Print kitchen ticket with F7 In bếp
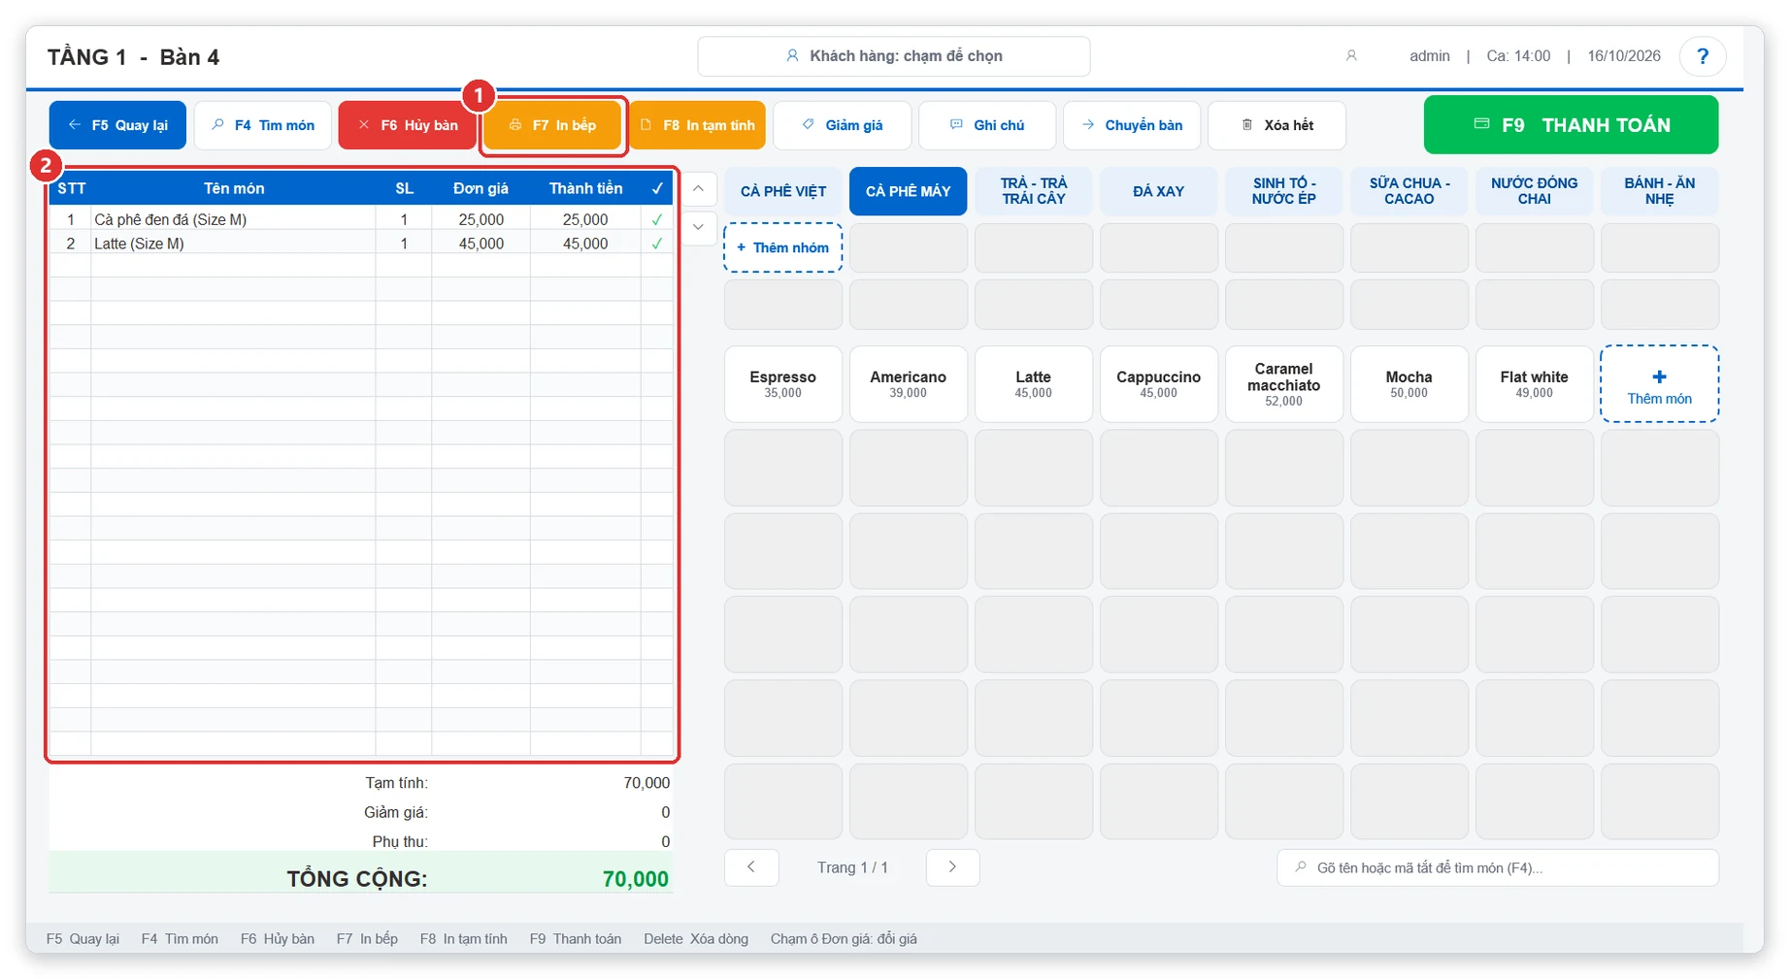The image size is (1790, 979). (x=552, y=125)
